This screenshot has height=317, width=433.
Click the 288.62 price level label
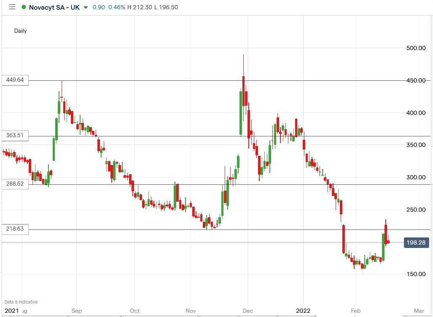point(14,184)
